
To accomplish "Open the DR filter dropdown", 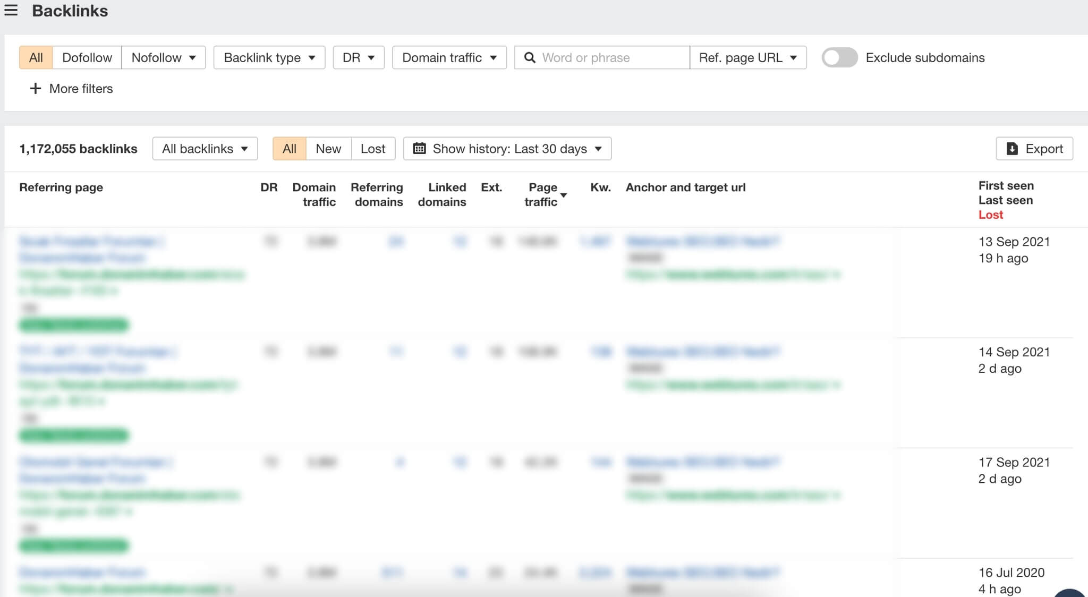I will 358,57.
